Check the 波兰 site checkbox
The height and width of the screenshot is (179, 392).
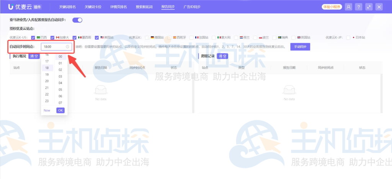point(255,38)
